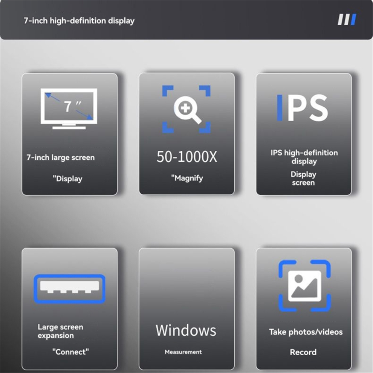The width and height of the screenshot is (373, 373).
Task: Click the "Display screen" caption under IPS
Action: click(304, 179)
